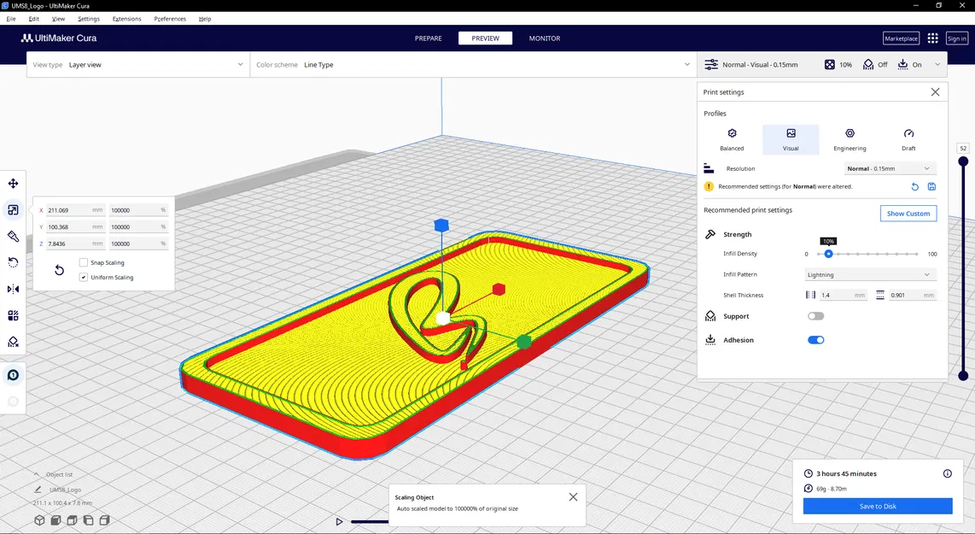Switch to left side view icon
Screen dimensions: 975x534
point(88,520)
